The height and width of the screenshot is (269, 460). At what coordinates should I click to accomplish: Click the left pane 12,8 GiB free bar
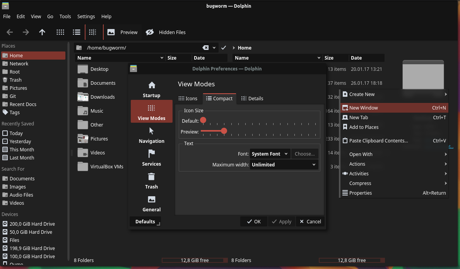pyautogui.click(x=195, y=260)
